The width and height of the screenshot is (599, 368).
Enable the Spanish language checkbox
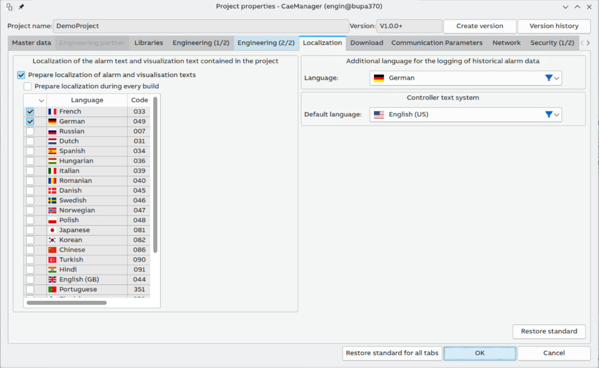[x=30, y=151]
